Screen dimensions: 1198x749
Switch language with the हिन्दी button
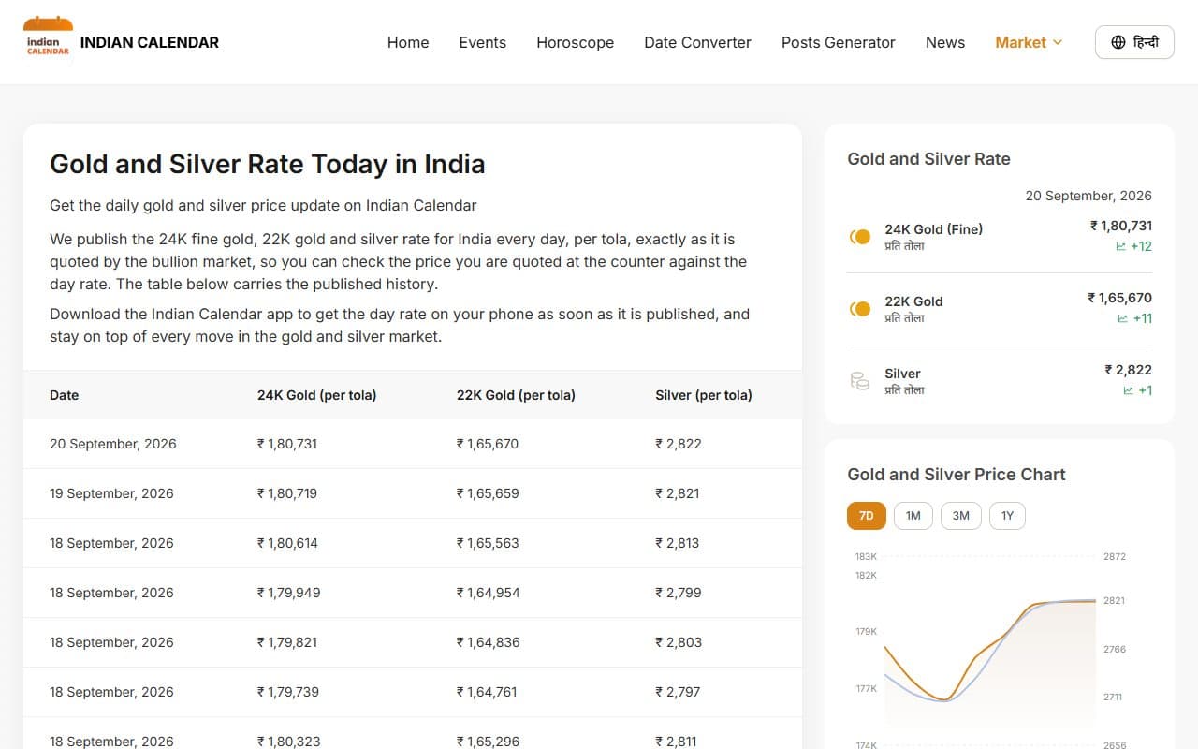point(1134,42)
